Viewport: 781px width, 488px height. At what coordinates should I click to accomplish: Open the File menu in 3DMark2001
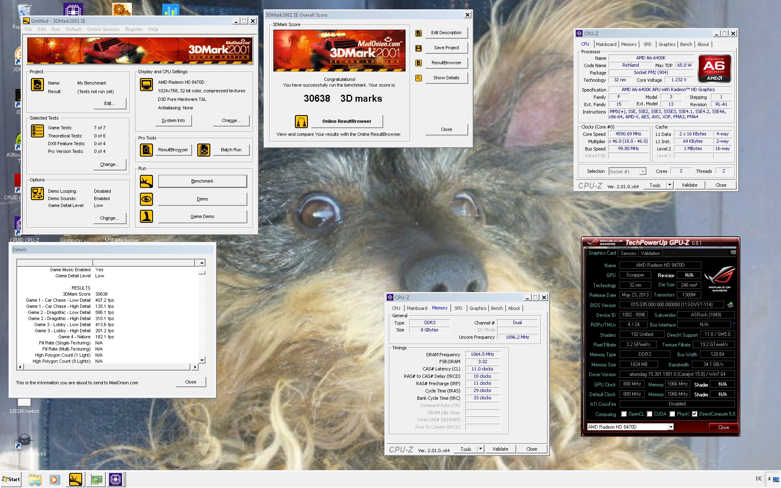point(28,29)
